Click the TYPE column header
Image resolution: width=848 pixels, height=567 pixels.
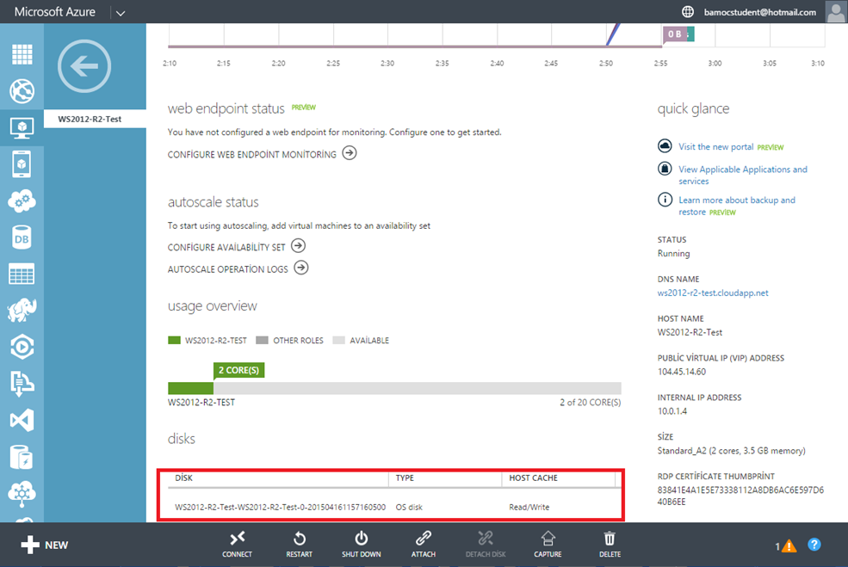click(405, 478)
